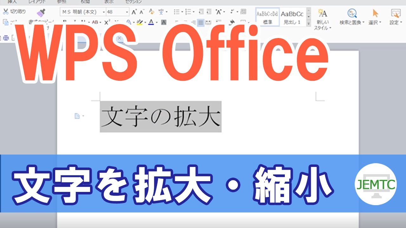This screenshot has height=228, width=406.
Task: Click the Settings wrench icon
Action: (x=396, y=13)
